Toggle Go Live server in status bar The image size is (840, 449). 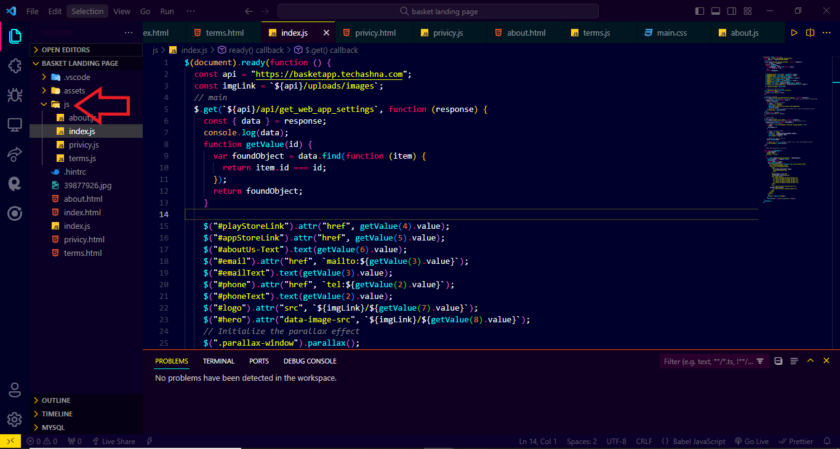(x=751, y=441)
